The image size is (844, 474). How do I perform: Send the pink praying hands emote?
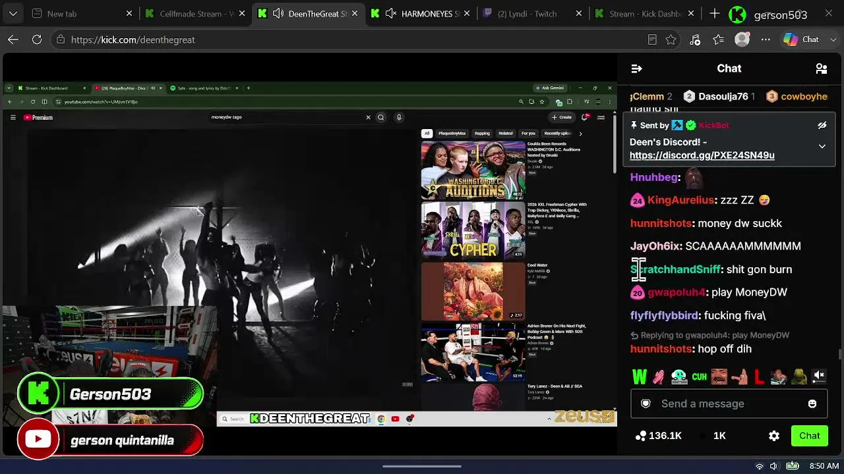pyautogui.click(x=659, y=377)
